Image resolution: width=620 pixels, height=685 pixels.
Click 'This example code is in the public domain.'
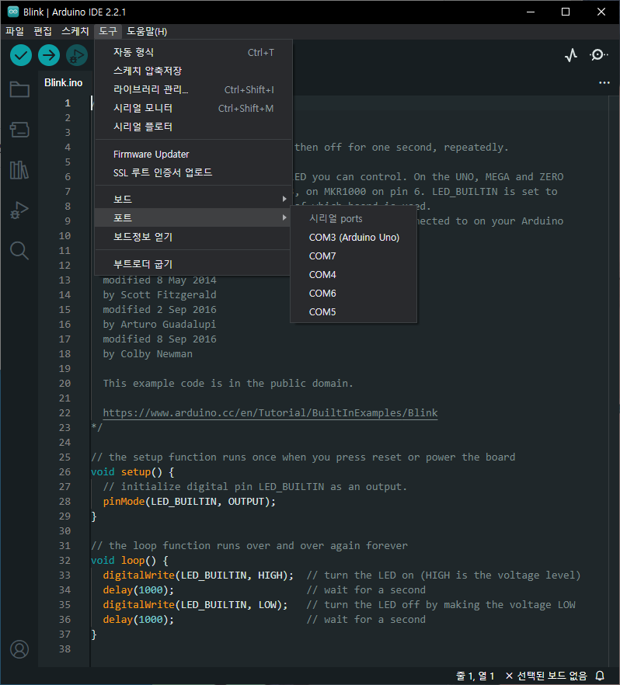click(x=228, y=383)
